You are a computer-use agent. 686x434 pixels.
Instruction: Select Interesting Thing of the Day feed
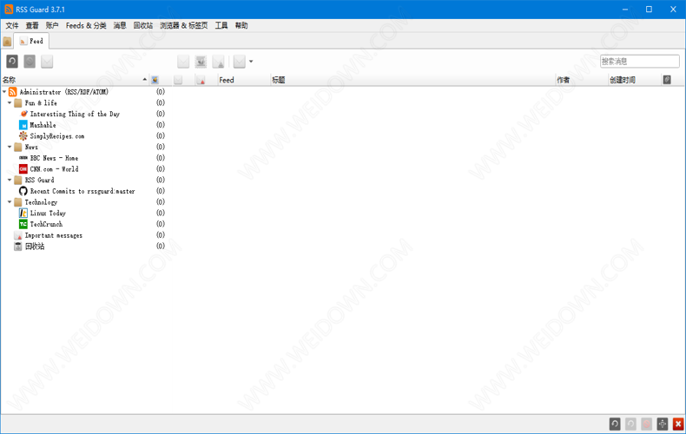point(75,114)
